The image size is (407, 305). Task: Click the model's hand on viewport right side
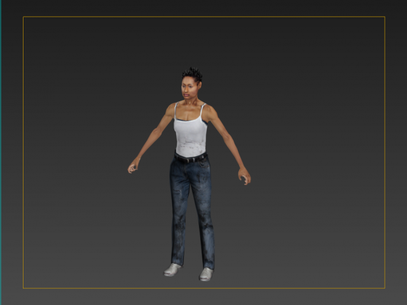click(245, 177)
